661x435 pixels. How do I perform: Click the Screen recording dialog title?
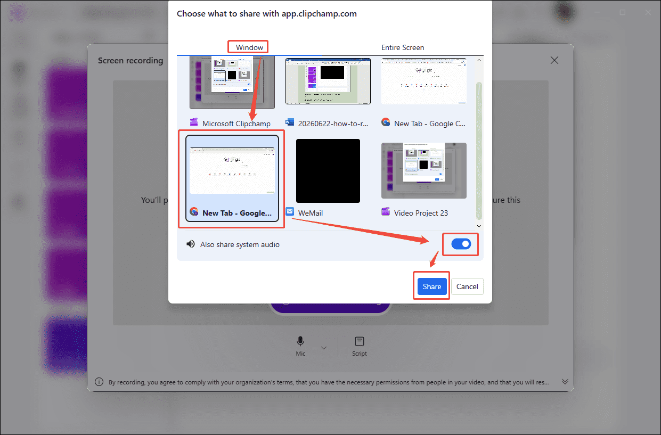[x=130, y=61]
